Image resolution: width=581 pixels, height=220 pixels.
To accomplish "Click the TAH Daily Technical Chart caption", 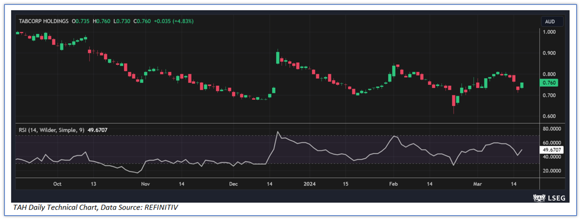I will pos(95,208).
